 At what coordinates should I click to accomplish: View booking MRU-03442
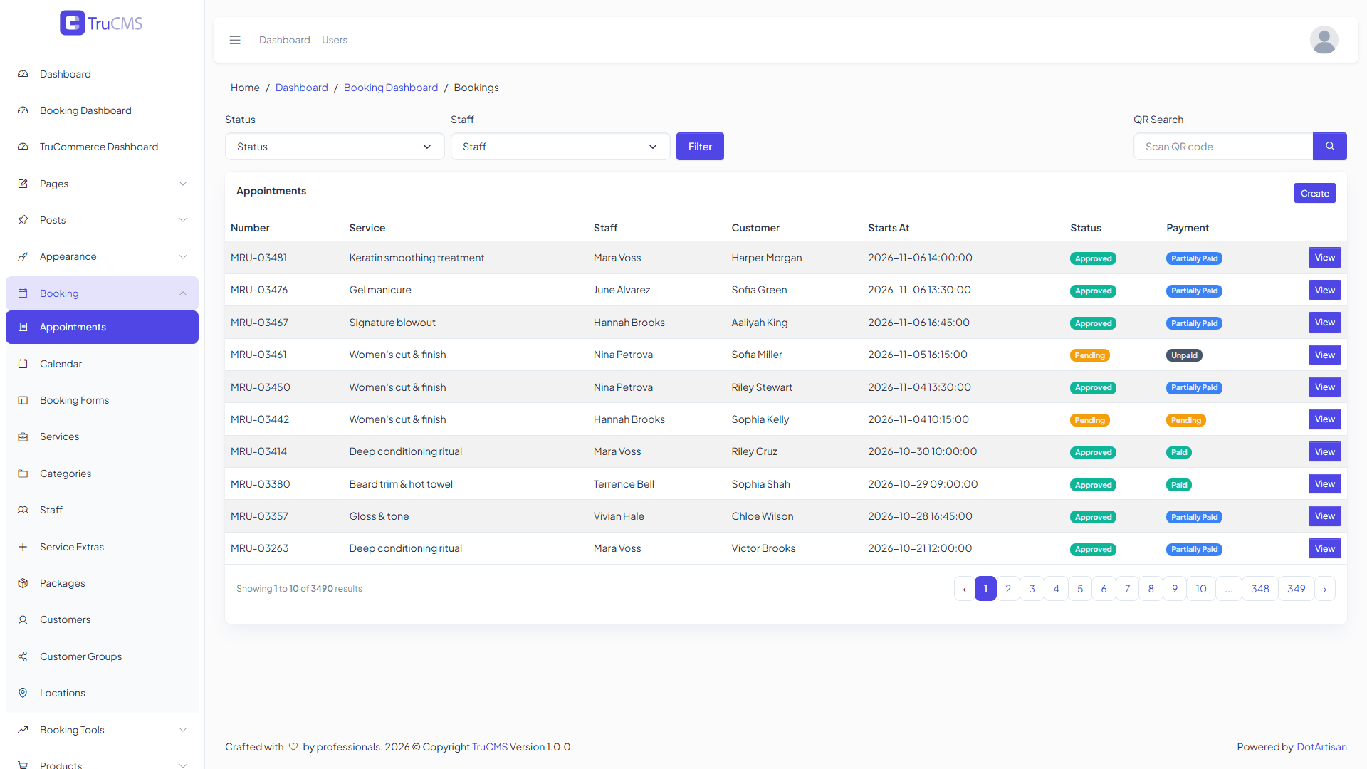click(x=1324, y=419)
